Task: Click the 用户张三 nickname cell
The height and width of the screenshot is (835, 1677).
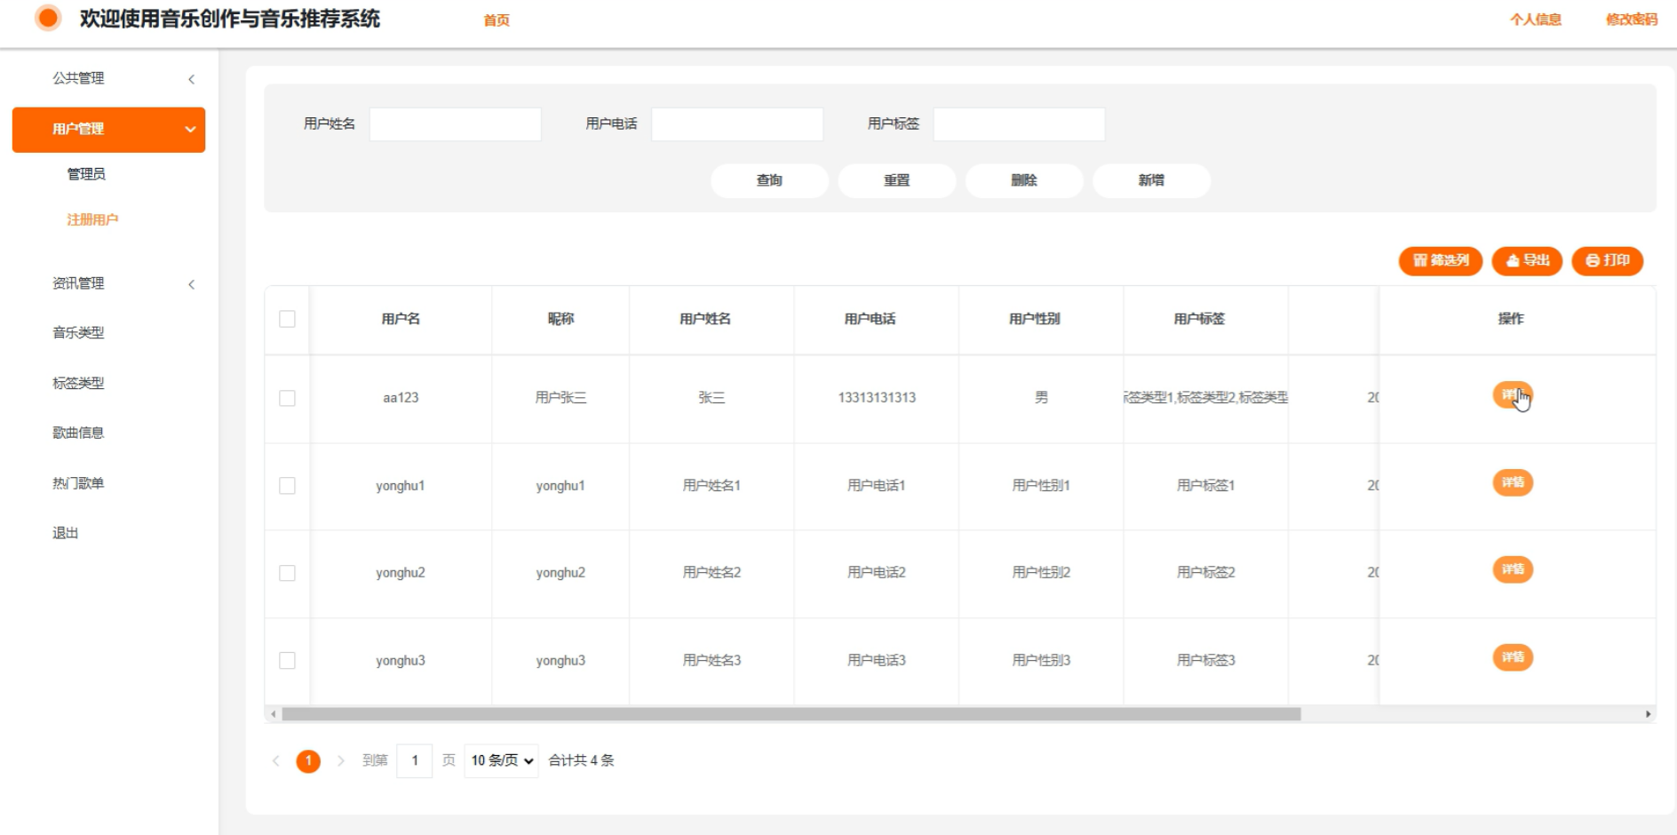Action: [x=560, y=398]
